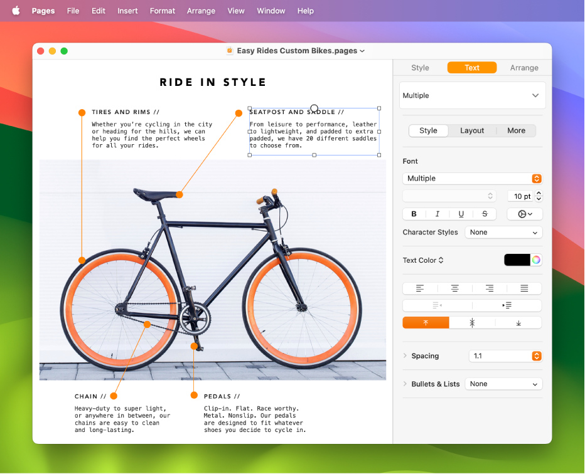Keep top vertical alignment selected

click(x=426, y=322)
